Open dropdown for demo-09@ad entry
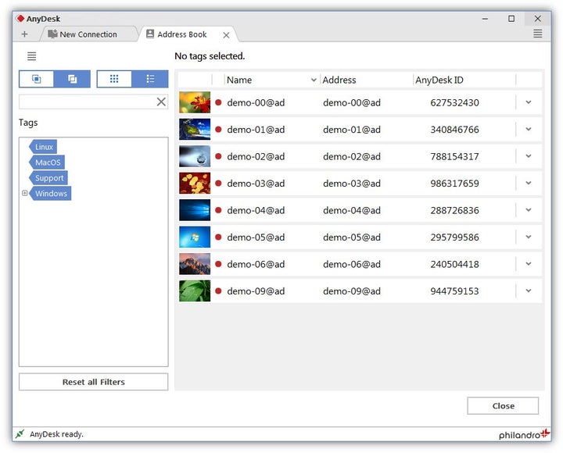The height and width of the screenshot is (453, 563). click(529, 291)
